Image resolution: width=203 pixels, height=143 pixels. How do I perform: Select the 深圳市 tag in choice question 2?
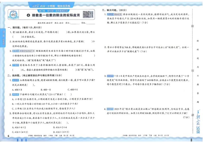pos(15,94)
